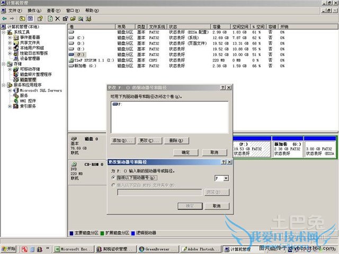Select 磁盘管理 in the tree

[x=28, y=80]
